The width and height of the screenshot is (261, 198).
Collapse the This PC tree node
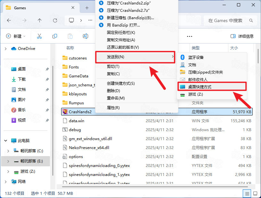[6, 141]
